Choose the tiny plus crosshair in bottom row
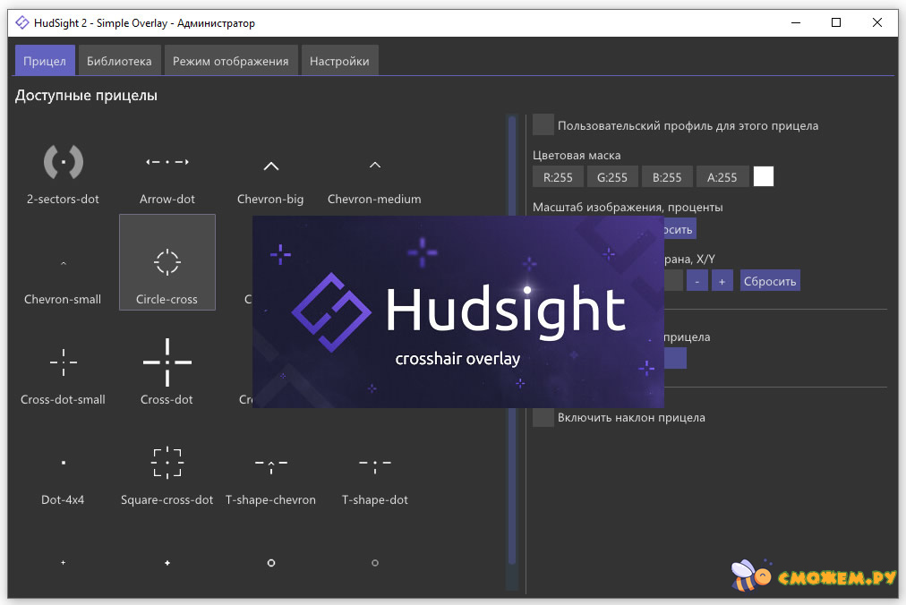This screenshot has width=906, height=605. pyautogui.click(x=63, y=562)
